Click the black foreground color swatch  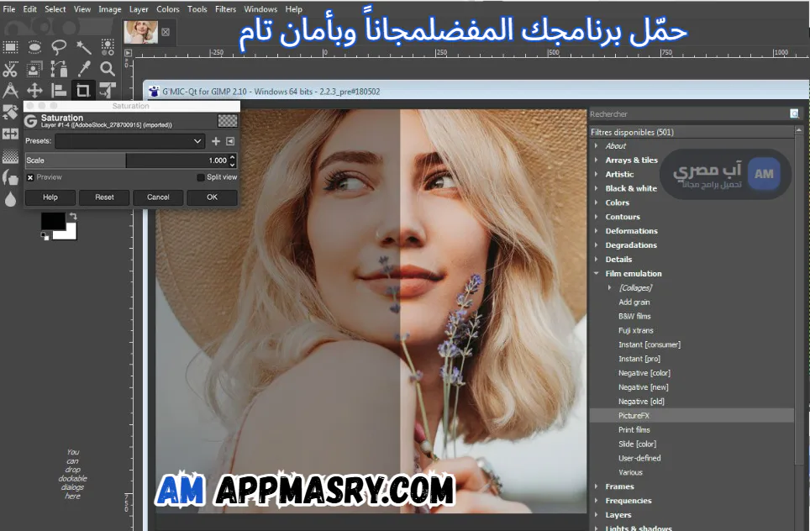pos(53,221)
